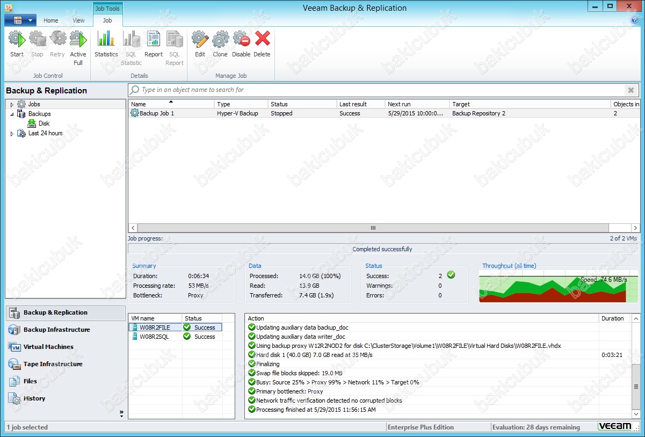The height and width of the screenshot is (437, 645).
Task: Start the selected backup job
Action: click(17, 44)
